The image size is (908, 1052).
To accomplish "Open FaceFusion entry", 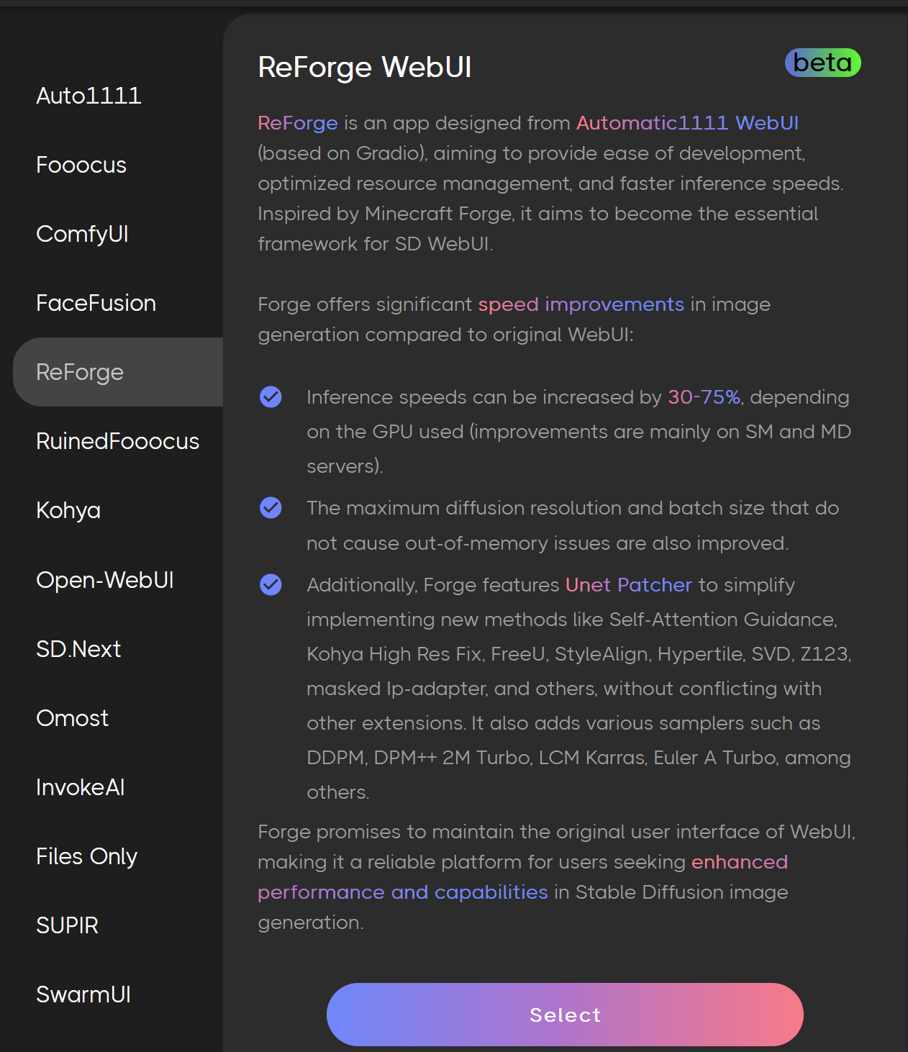I will [96, 303].
